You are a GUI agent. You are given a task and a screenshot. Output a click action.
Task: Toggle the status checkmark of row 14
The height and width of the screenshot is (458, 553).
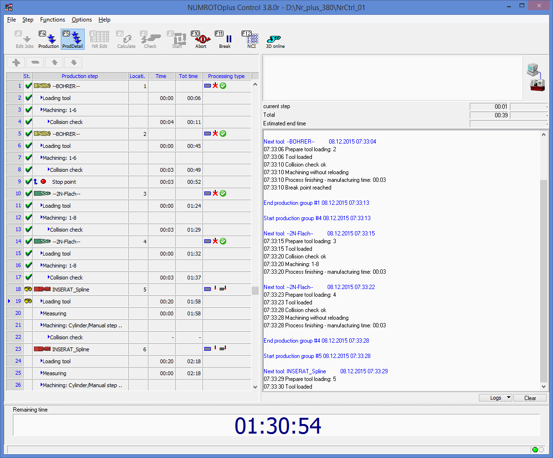tap(28, 242)
